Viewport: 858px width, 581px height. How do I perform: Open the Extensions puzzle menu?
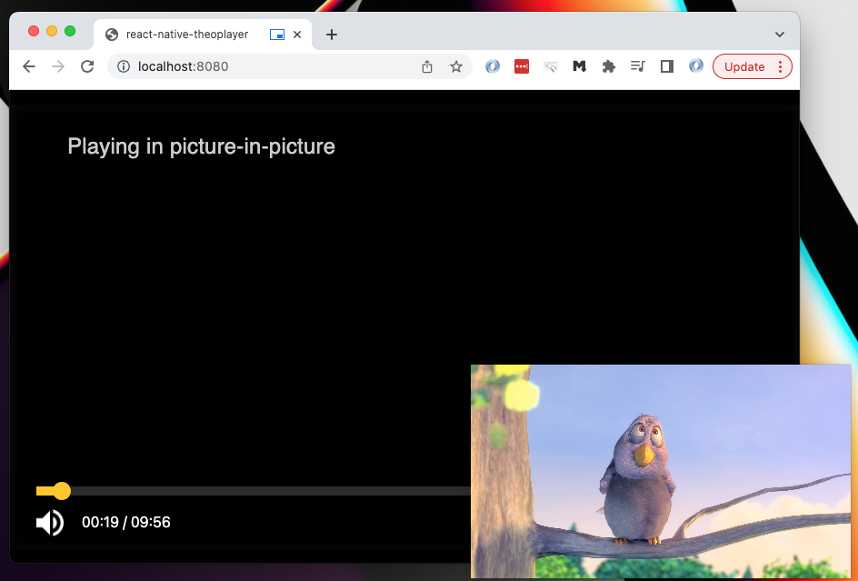608,66
